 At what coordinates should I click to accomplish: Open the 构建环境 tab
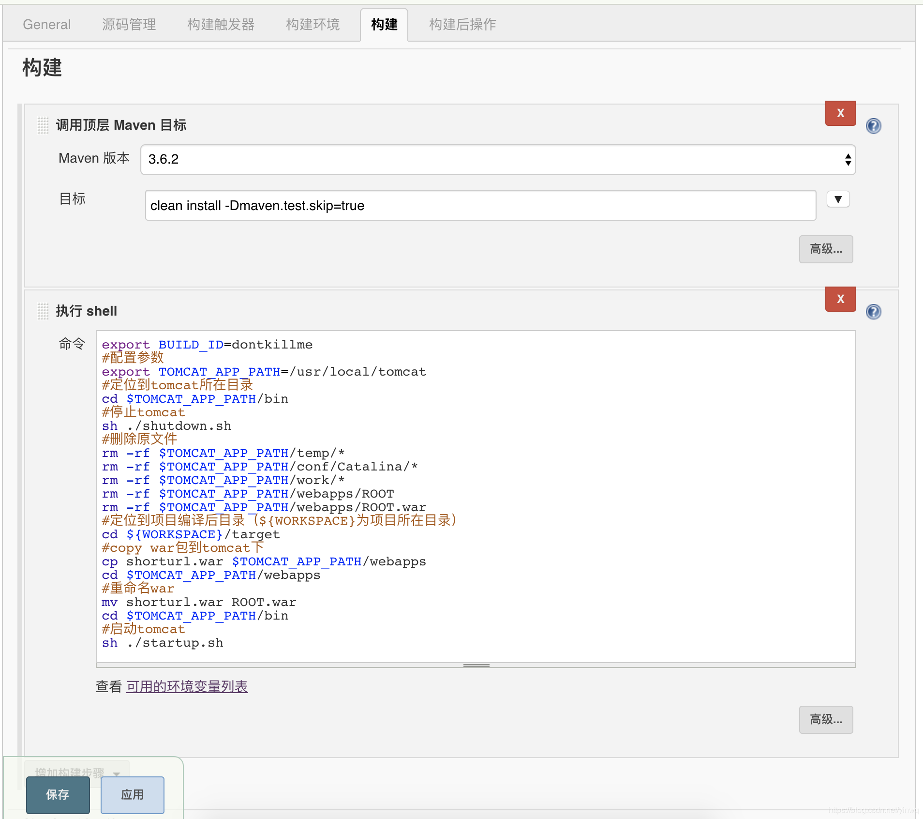(x=313, y=24)
